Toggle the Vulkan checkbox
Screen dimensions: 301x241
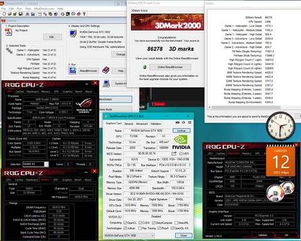[x=125, y=228]
